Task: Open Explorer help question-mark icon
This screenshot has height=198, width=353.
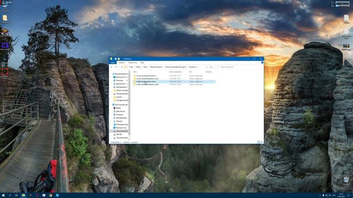Action: [x=262, y=62]
